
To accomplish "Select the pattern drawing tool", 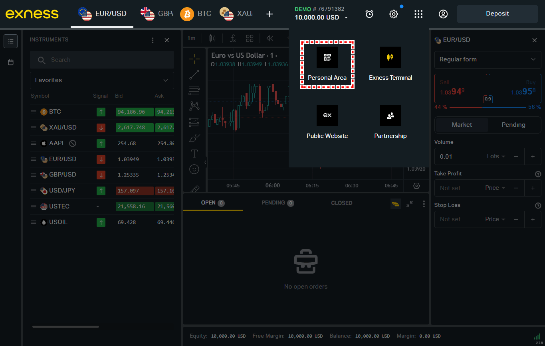I will 194,106.
